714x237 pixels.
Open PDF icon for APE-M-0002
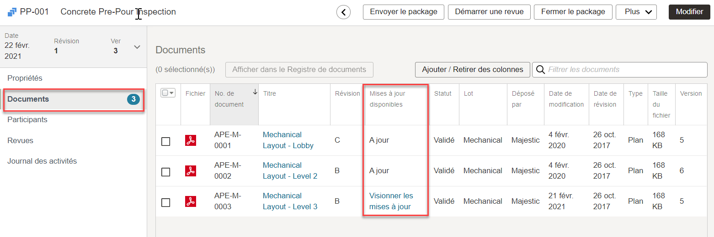(x=191, y=171)
